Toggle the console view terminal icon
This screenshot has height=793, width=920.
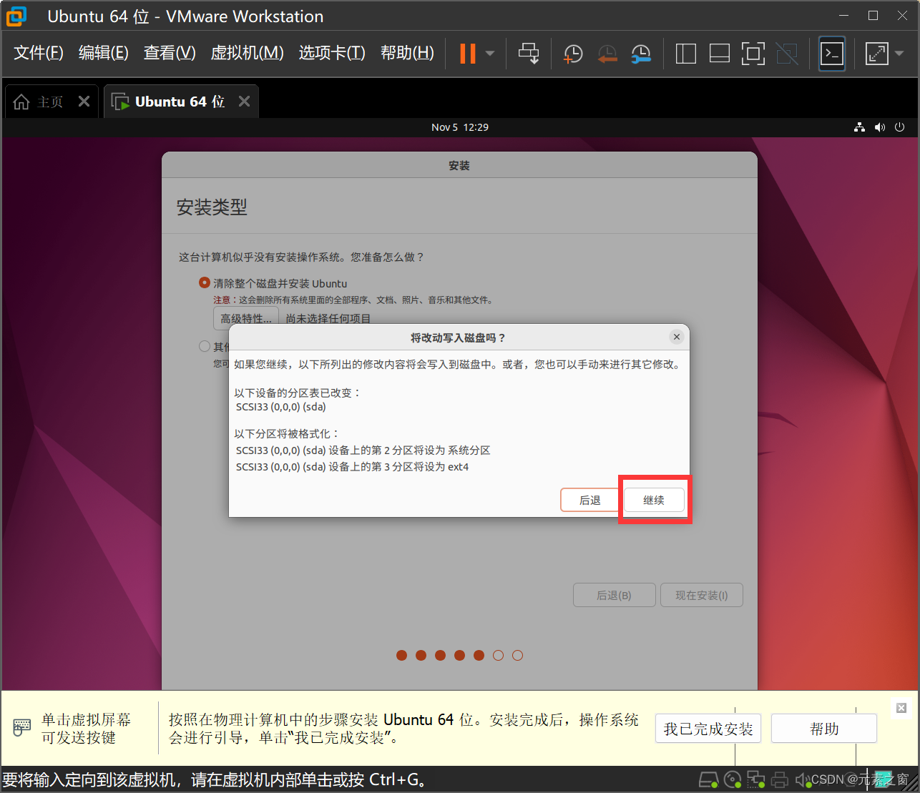coord(832,54)
